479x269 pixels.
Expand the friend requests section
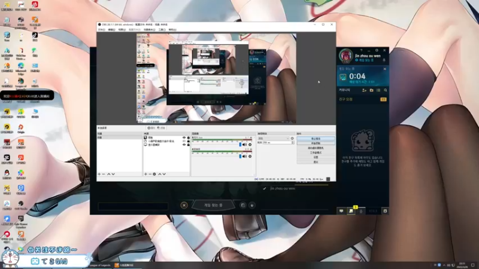[363, 99]
